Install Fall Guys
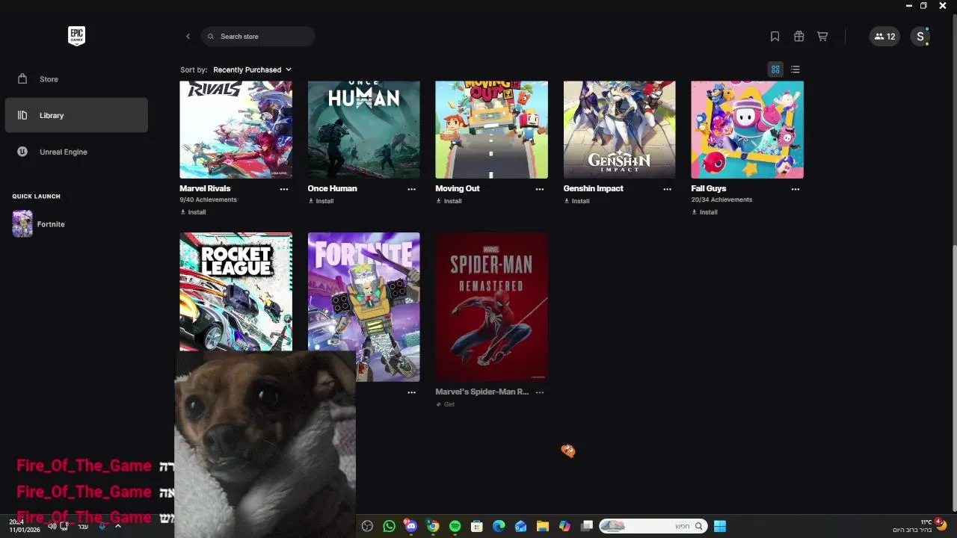Screen dimensions: 957x538 pyautogui.click(x=704, y=212)
